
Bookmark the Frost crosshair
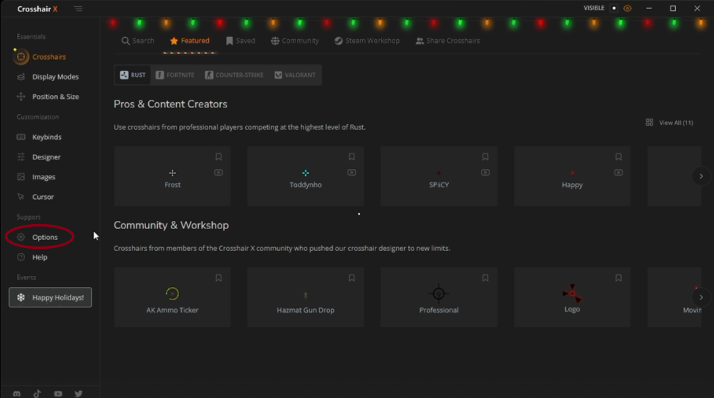coord(219,157)
